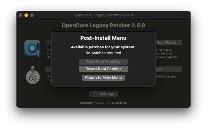This screenshot has width=207, height=129.
Task: Click the Build and Install button's visible edge
Action: 48,43
